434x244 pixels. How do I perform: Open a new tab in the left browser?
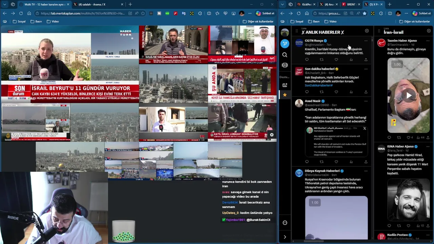click(130, 4)
